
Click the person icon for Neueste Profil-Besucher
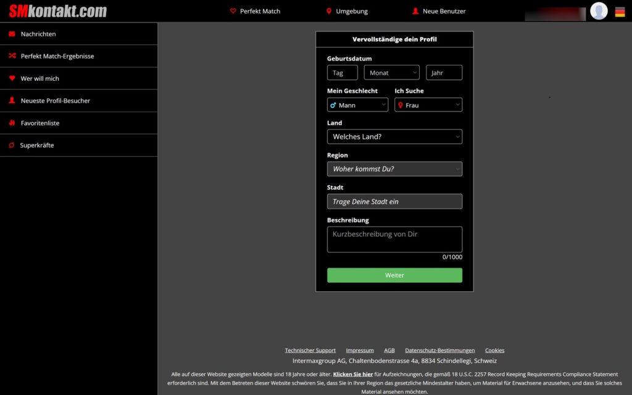(12, 101)
